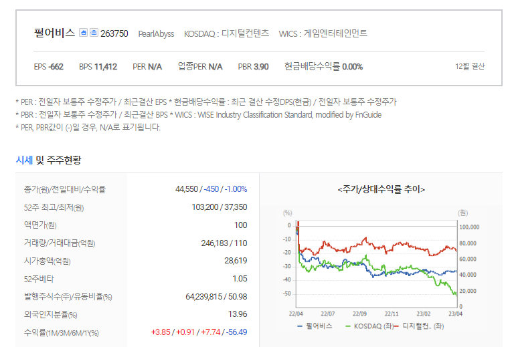Select 52-week high/low 103,200 / 37,350
Image resolution: width=510 pixels, height=347 pixels.
point(220,207)
